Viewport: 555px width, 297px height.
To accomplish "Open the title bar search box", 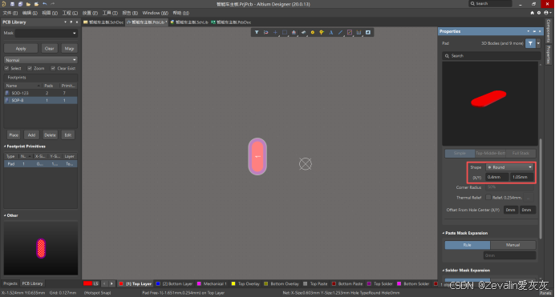I will tap(490, 3).
